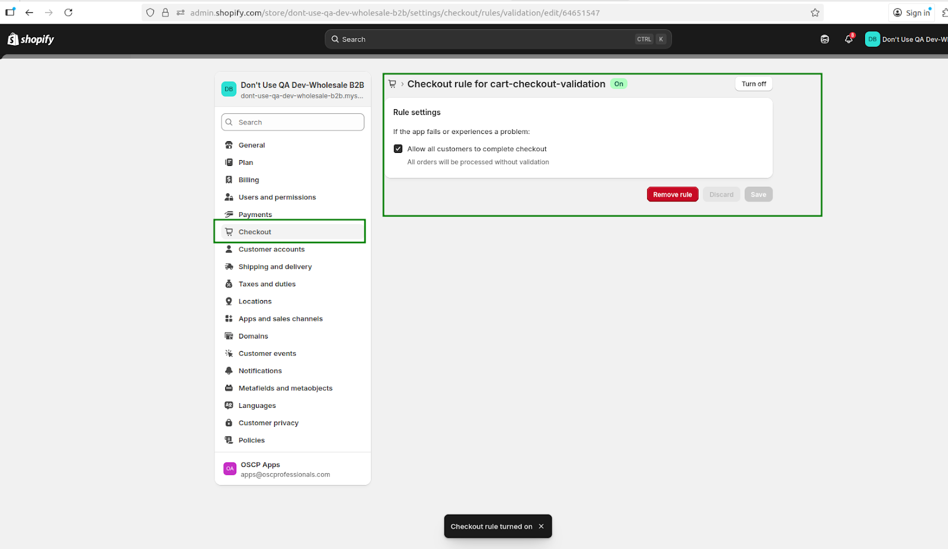Bookmark this page with the star icon
948x549 pixels.
tap(815, 12)
